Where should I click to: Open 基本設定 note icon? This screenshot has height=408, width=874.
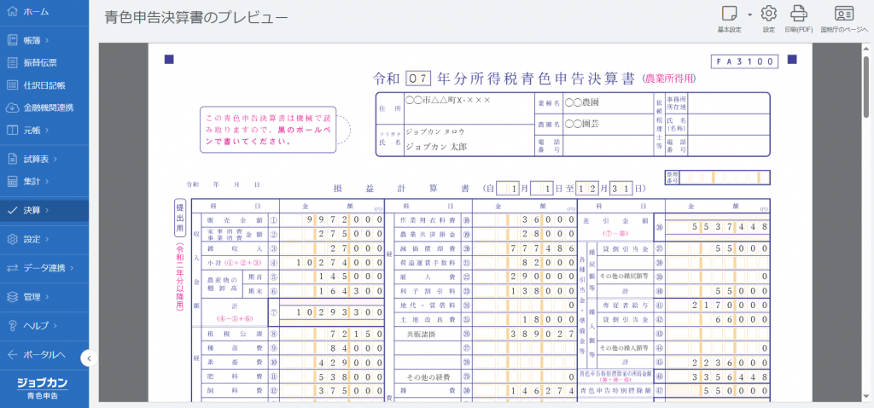tap(730, 14)
